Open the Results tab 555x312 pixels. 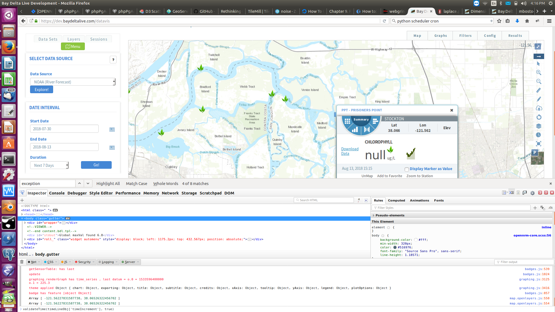coord(515,35)
